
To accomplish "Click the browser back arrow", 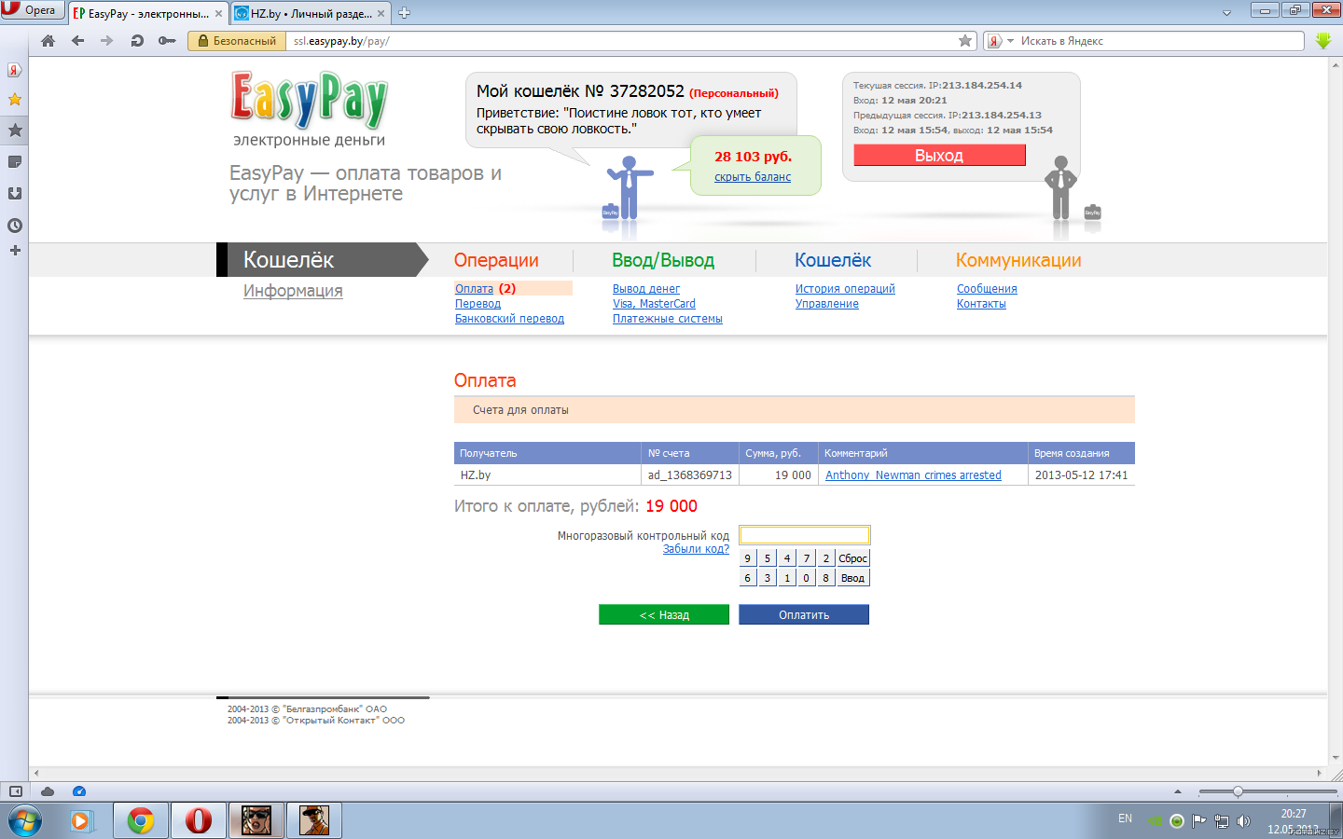I will pyautogui.click(x=77, y=41).
